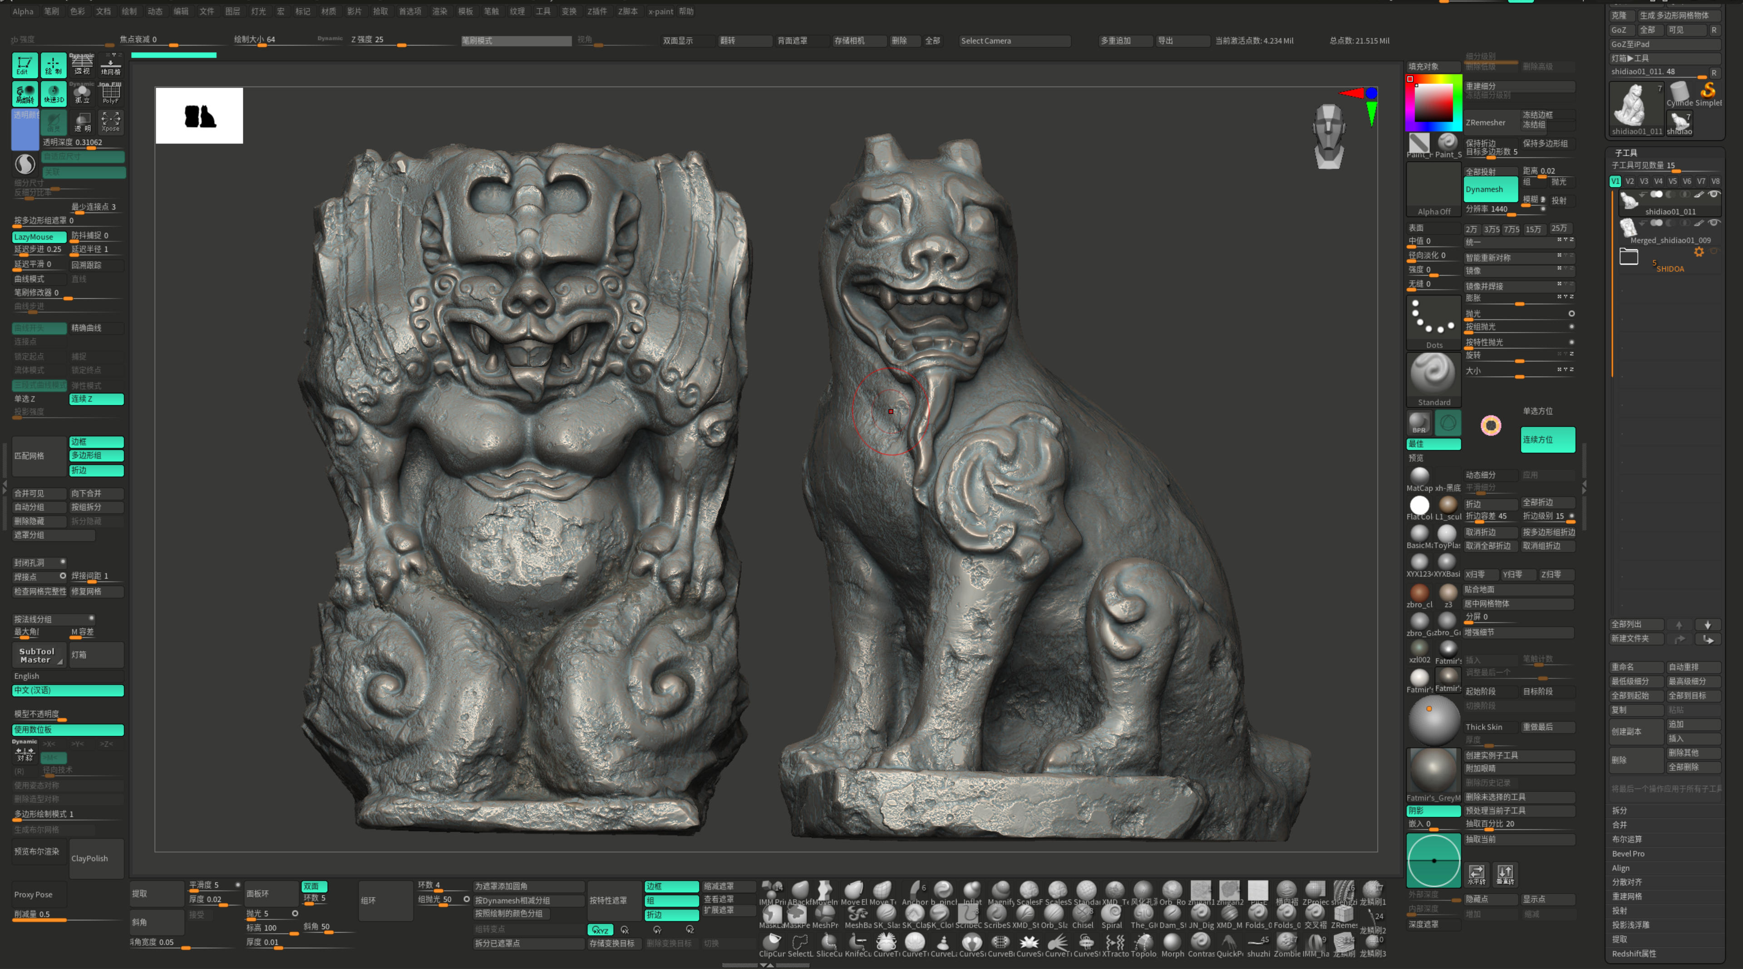
Task: Select the PolyF wireframe icon
Action: coord(110,93)
